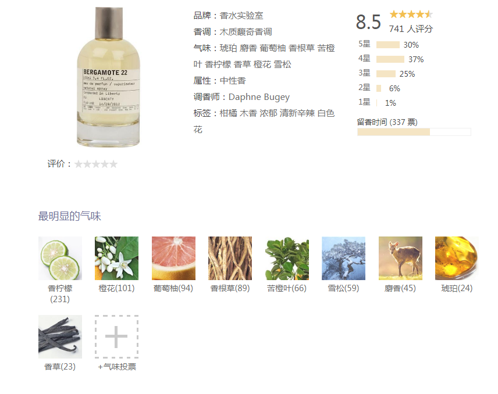Click the 香草 vanilla pods image
The image size is (498, 394).
coord(60,336)
